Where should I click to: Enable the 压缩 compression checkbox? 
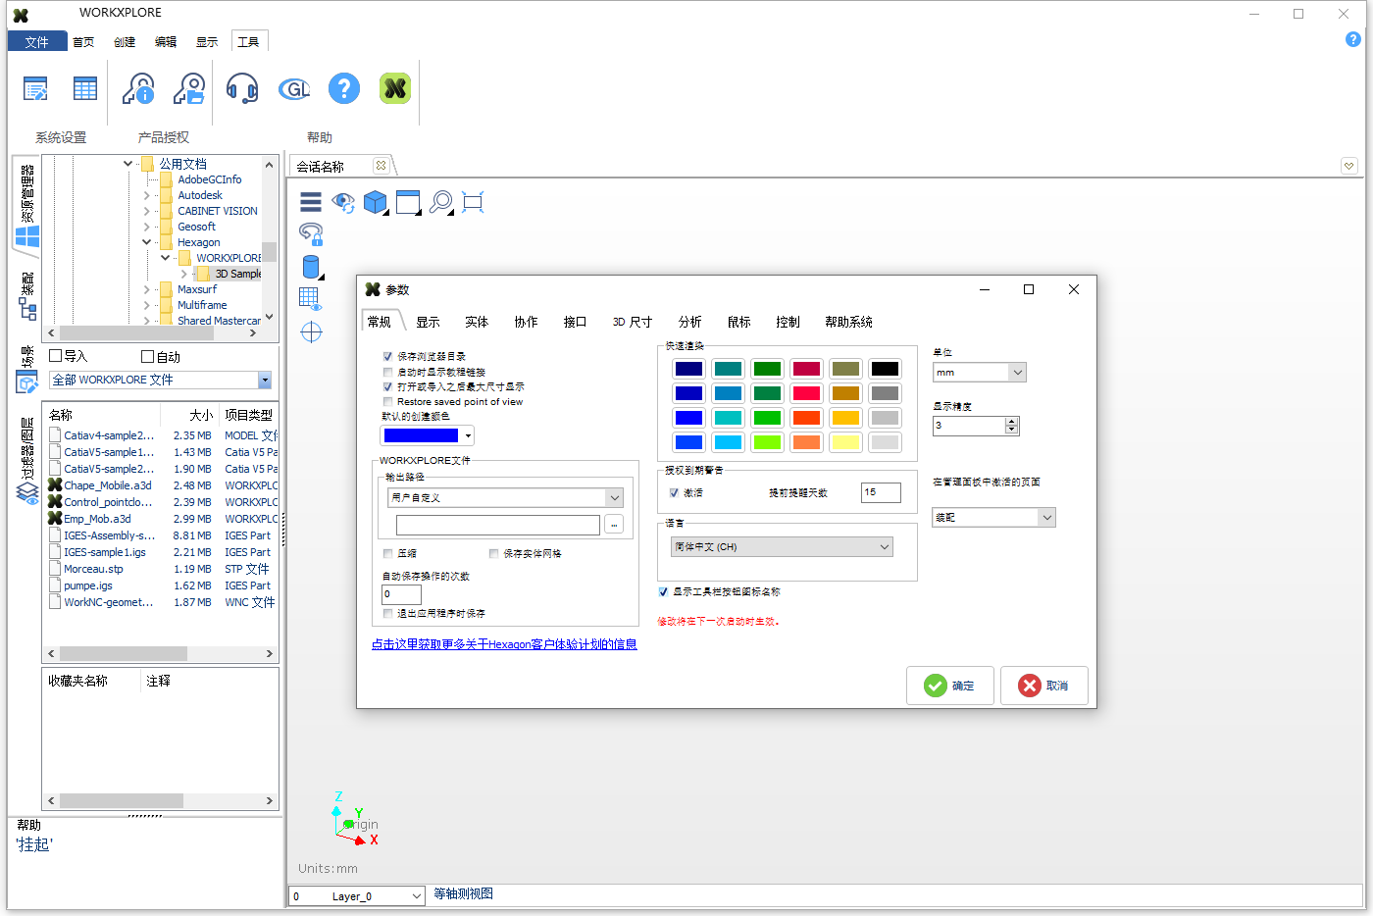pos(387,554)
